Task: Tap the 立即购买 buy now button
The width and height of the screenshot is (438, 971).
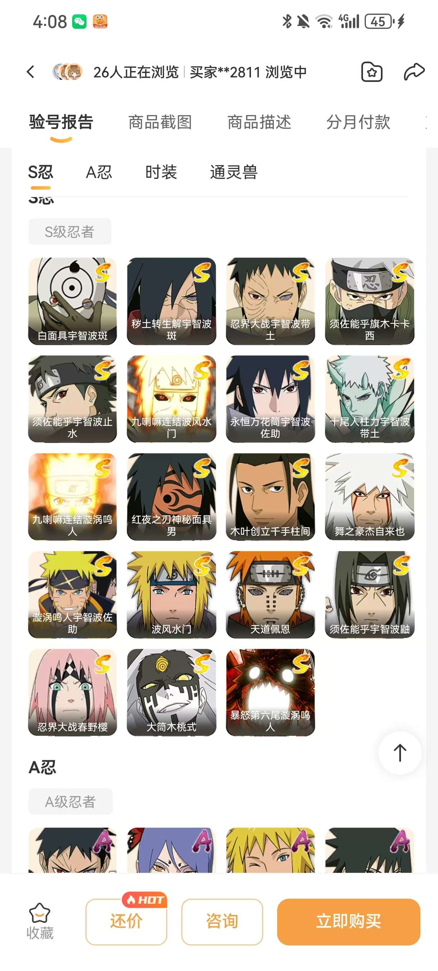Action: (x=349, y=922)
